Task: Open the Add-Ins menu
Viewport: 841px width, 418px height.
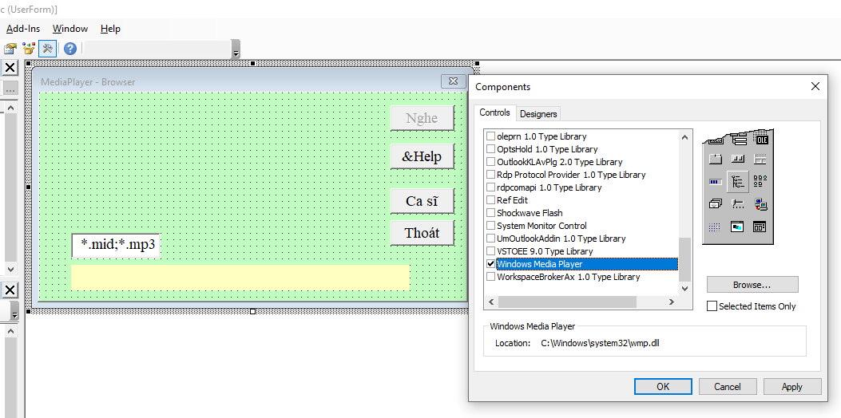Action: 23,29
